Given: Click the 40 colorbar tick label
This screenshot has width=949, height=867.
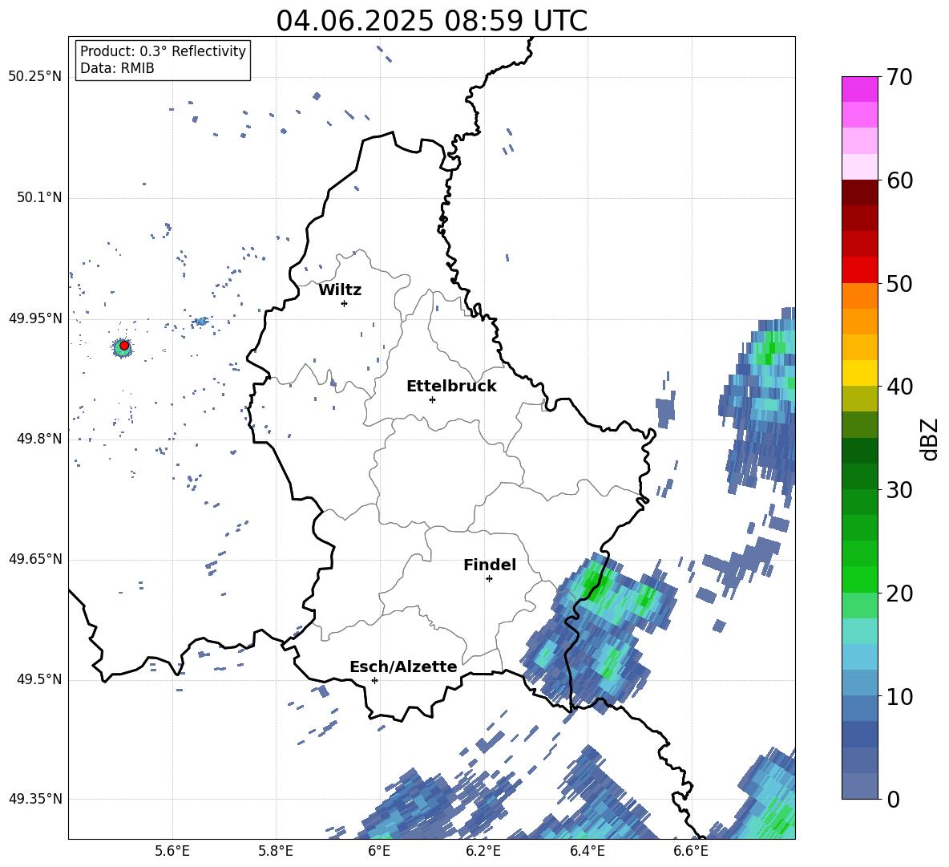Looking at the screenshot, I should click(x=899, y=387).
